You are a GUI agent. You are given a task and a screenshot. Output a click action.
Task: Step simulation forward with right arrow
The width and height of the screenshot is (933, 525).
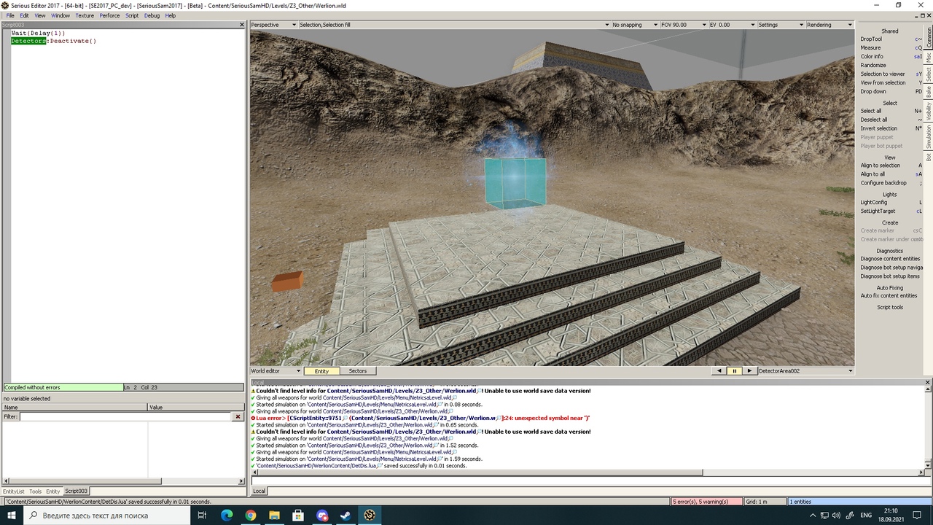[749, 371]
